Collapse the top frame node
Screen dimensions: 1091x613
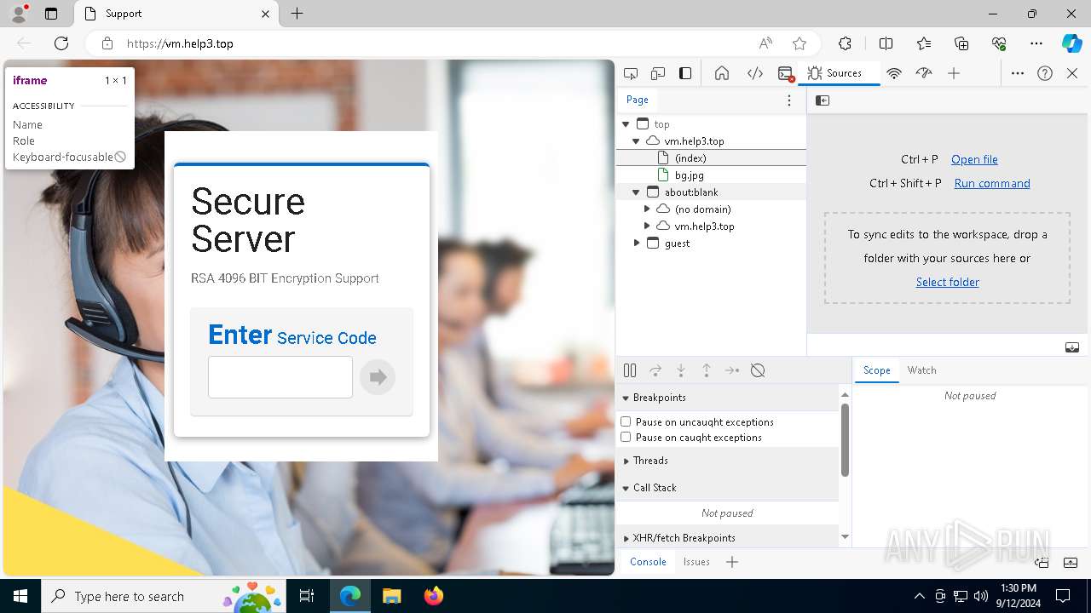[x=626, y=124]
